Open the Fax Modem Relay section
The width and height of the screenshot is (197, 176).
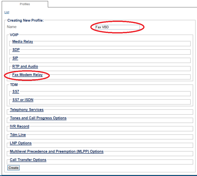[27, 75]
